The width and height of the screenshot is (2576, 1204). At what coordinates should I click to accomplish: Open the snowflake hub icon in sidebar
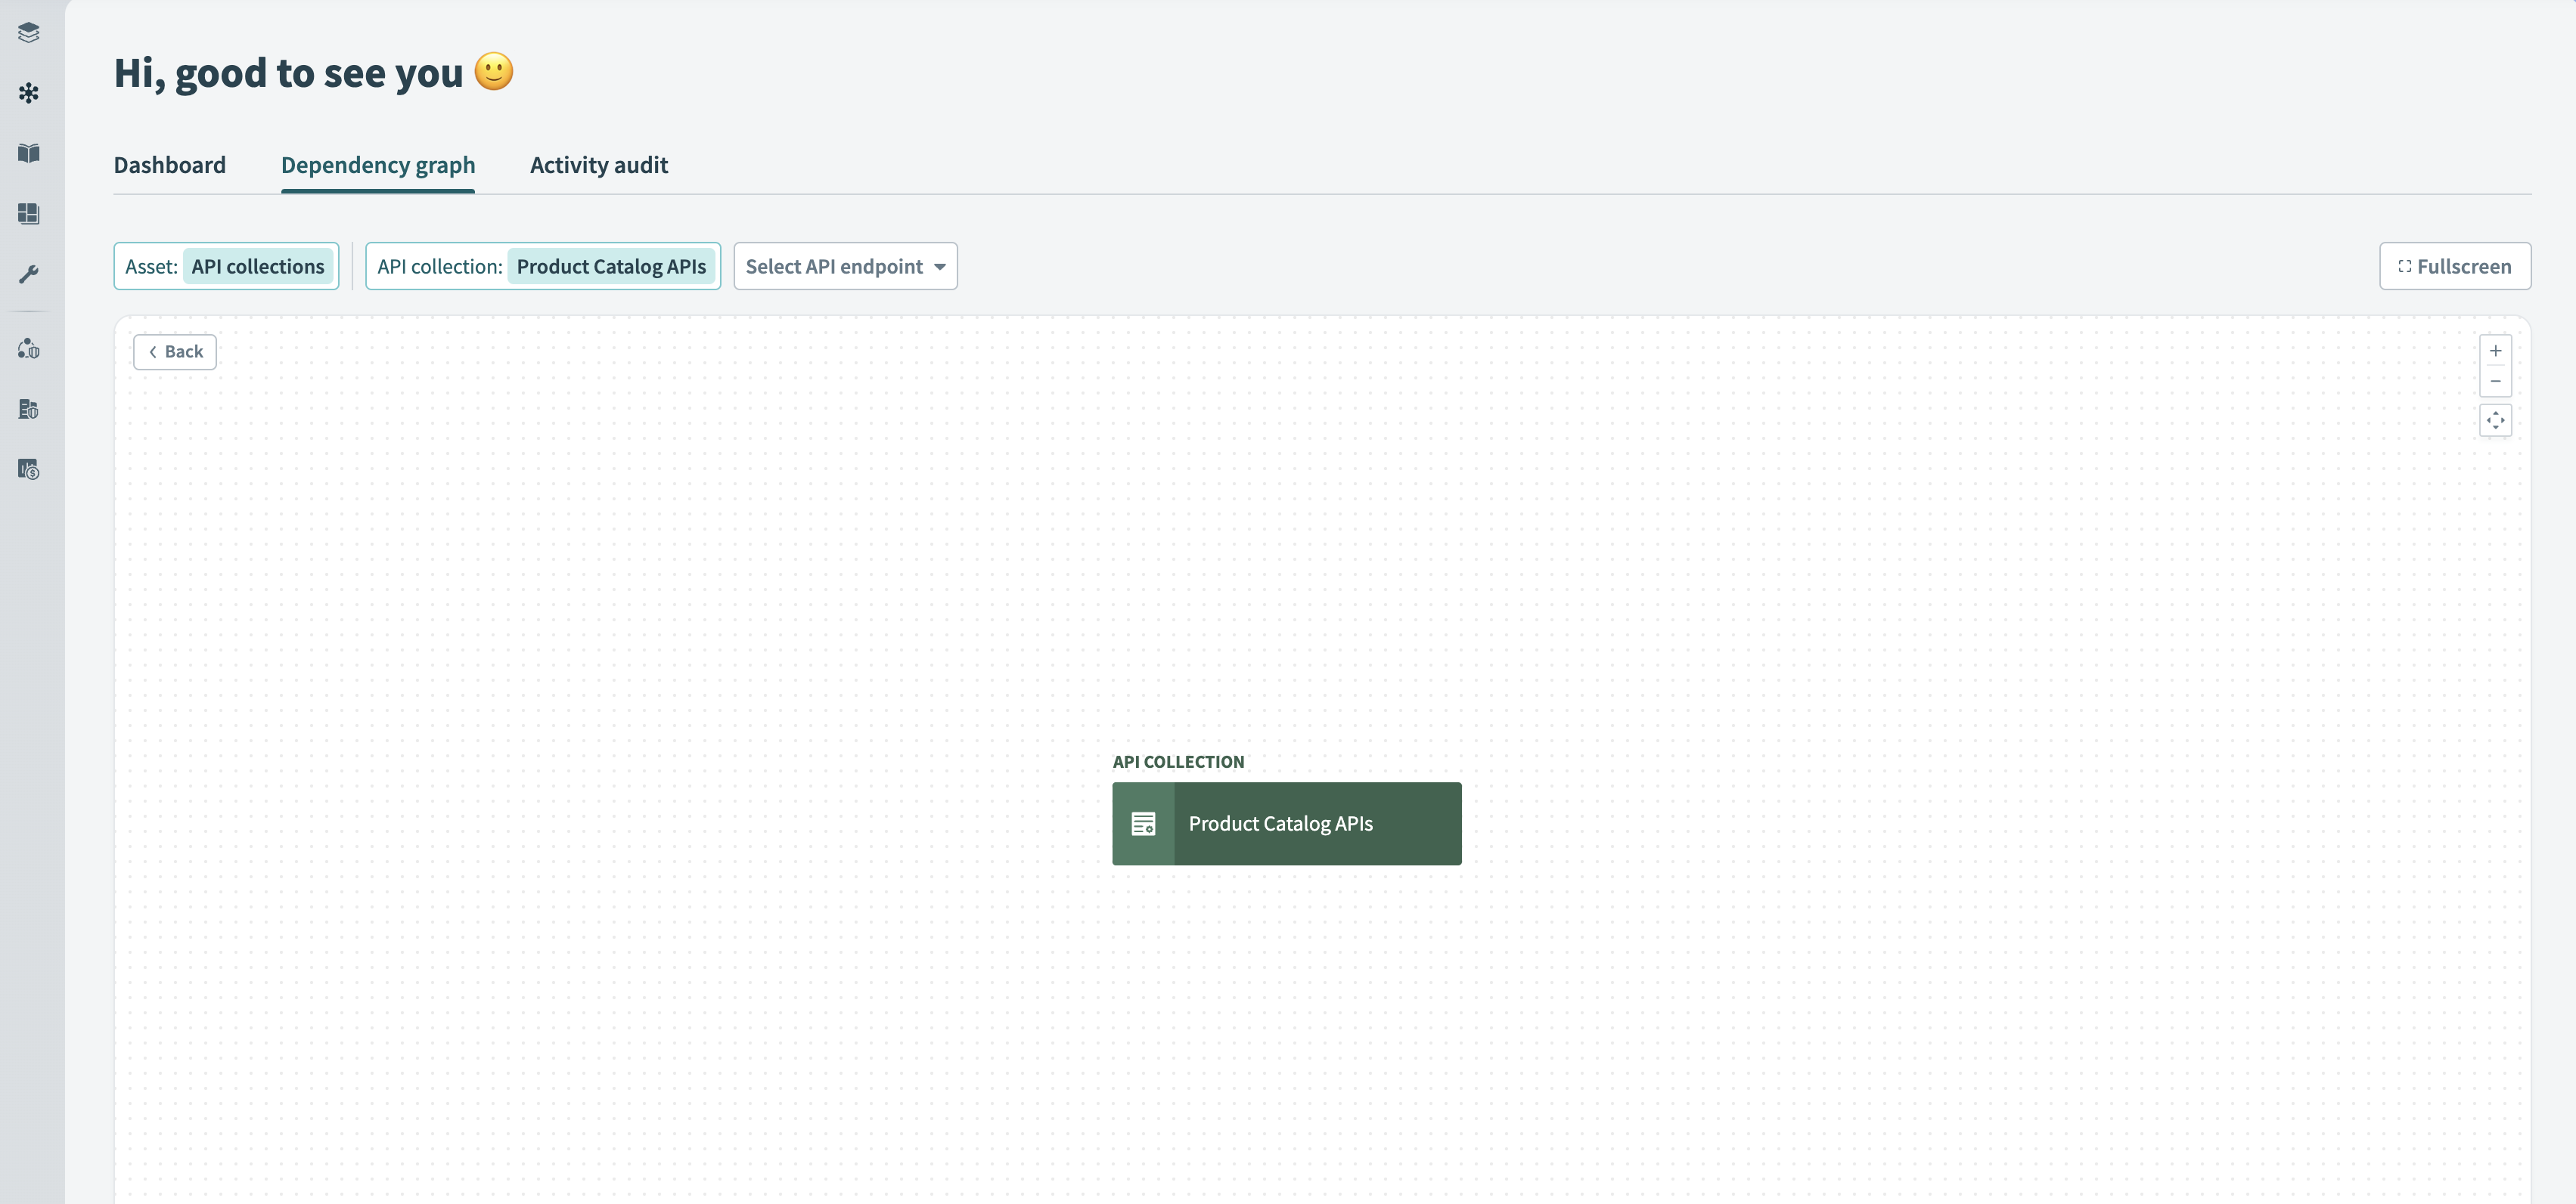point(29,93)
